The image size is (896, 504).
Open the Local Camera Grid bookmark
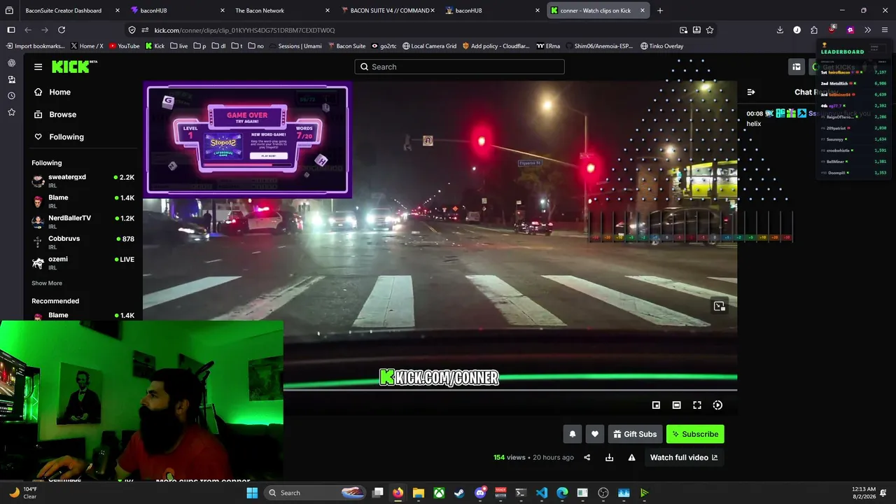[x=429, y=46]
